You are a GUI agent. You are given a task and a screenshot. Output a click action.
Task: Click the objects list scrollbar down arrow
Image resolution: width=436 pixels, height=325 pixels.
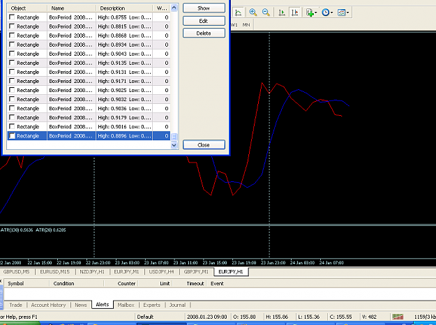coord(174,145)
